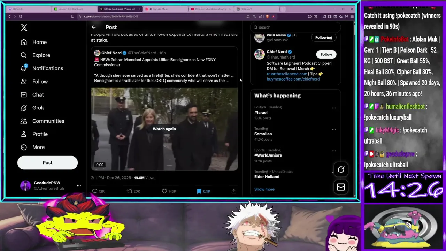446x251 pixels.
Task: Click the verified badge next to TheChiefNerd
Action: tap(124, 53)
